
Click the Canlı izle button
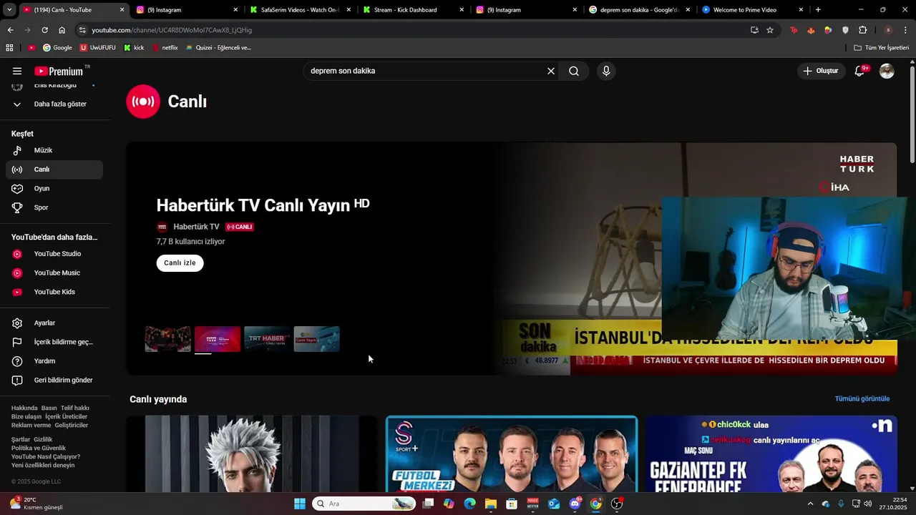point(180,263)
